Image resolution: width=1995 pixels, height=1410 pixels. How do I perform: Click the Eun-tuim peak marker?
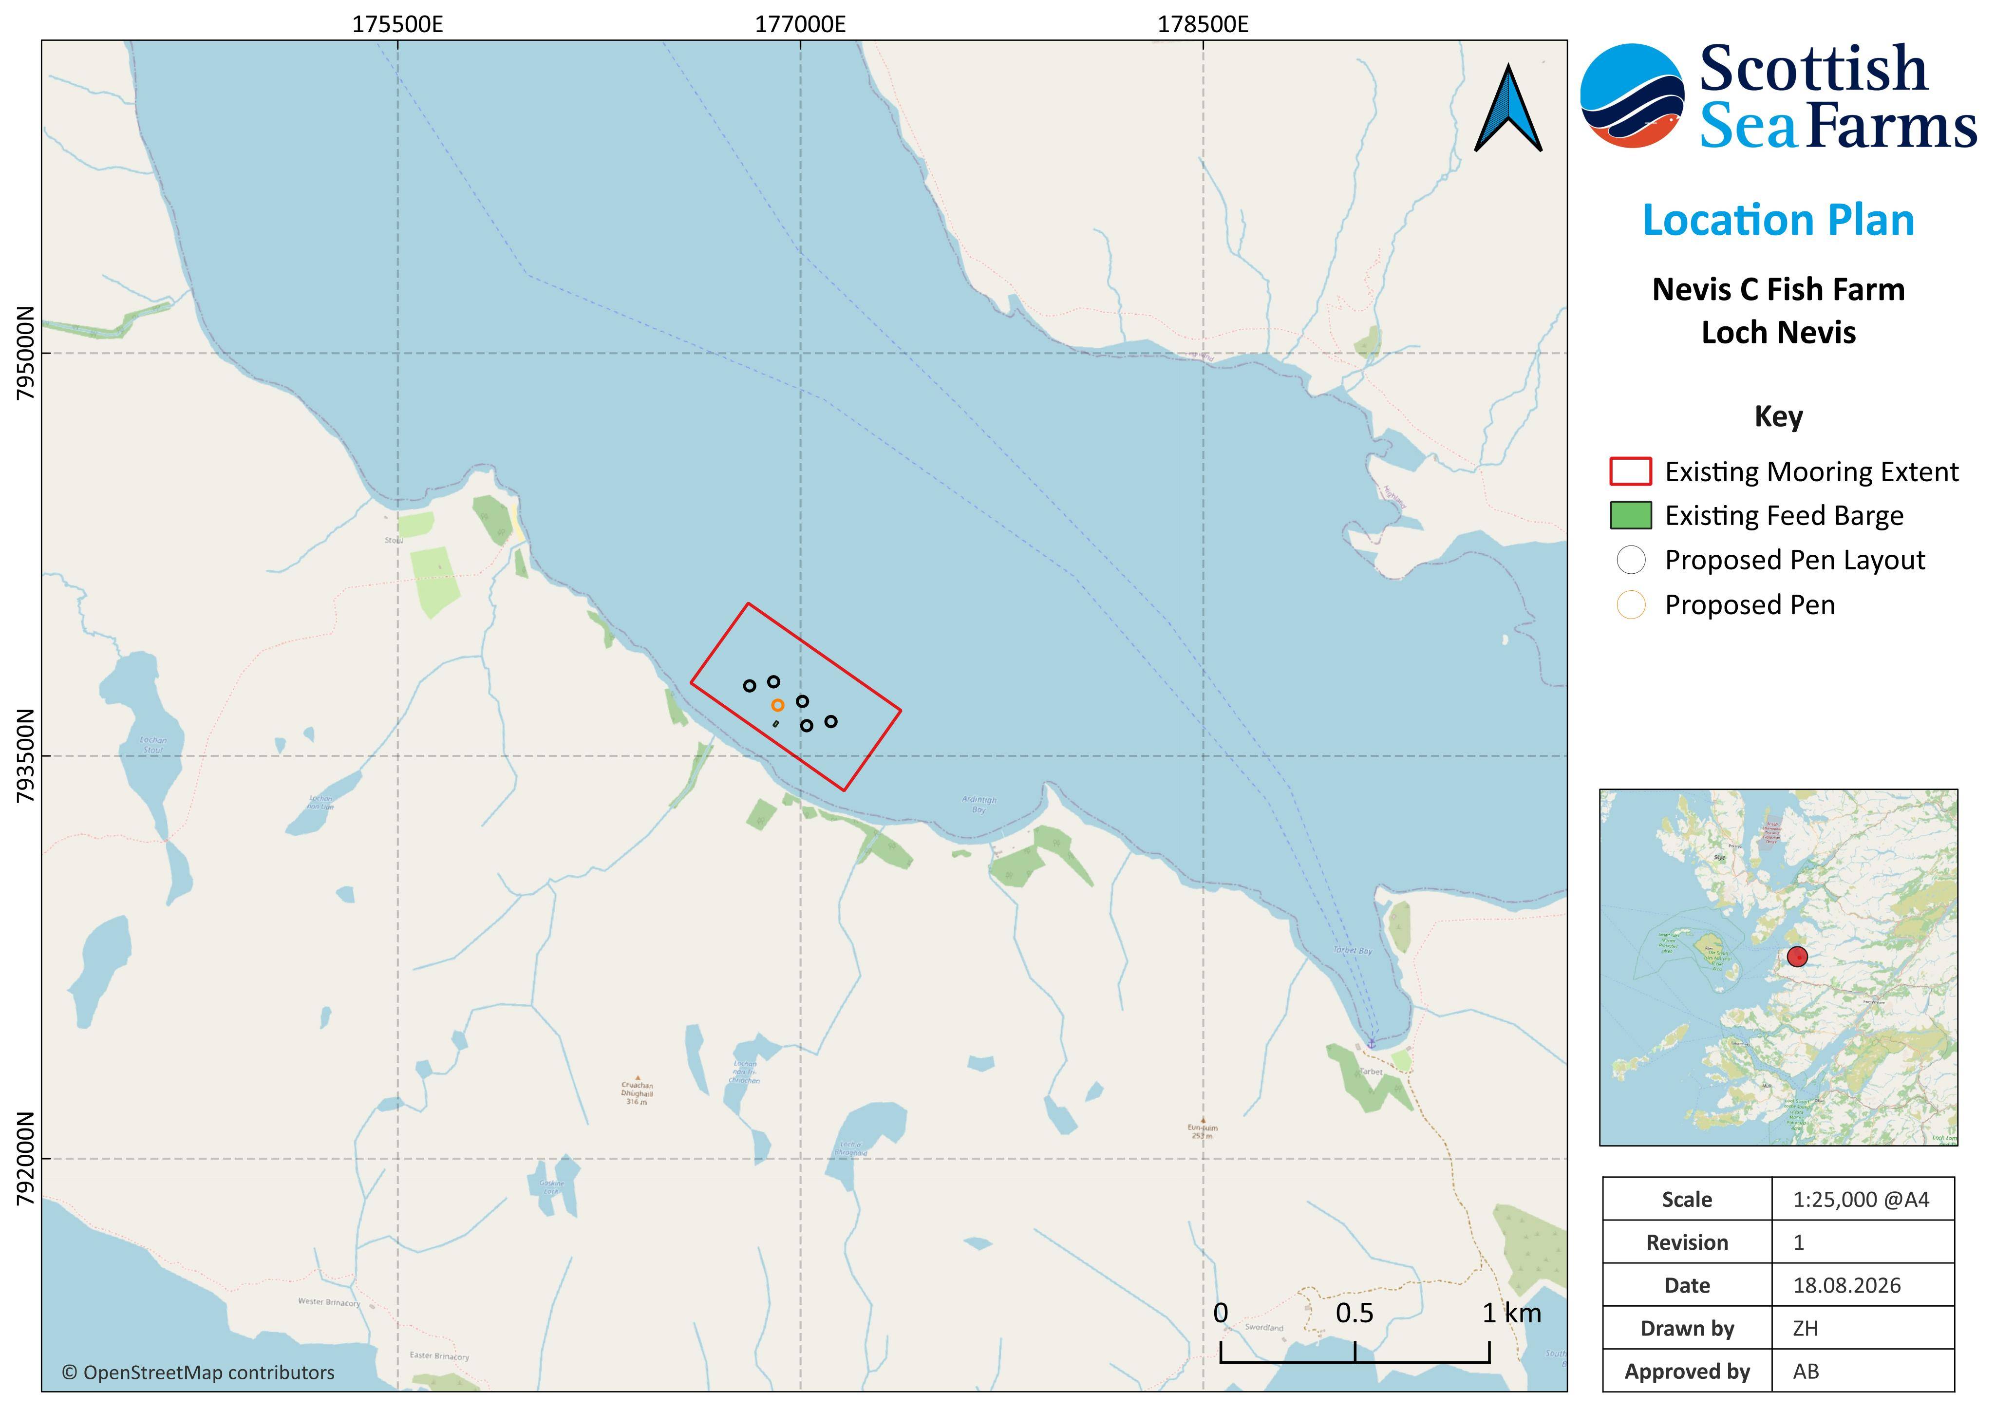click(x=1203, y=1121)
